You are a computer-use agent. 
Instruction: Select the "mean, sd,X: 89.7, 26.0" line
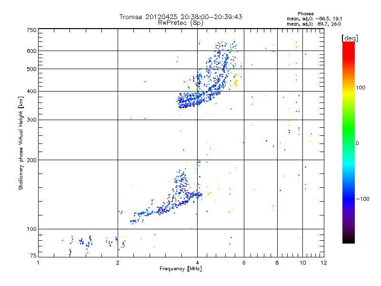tap(314, 24)
